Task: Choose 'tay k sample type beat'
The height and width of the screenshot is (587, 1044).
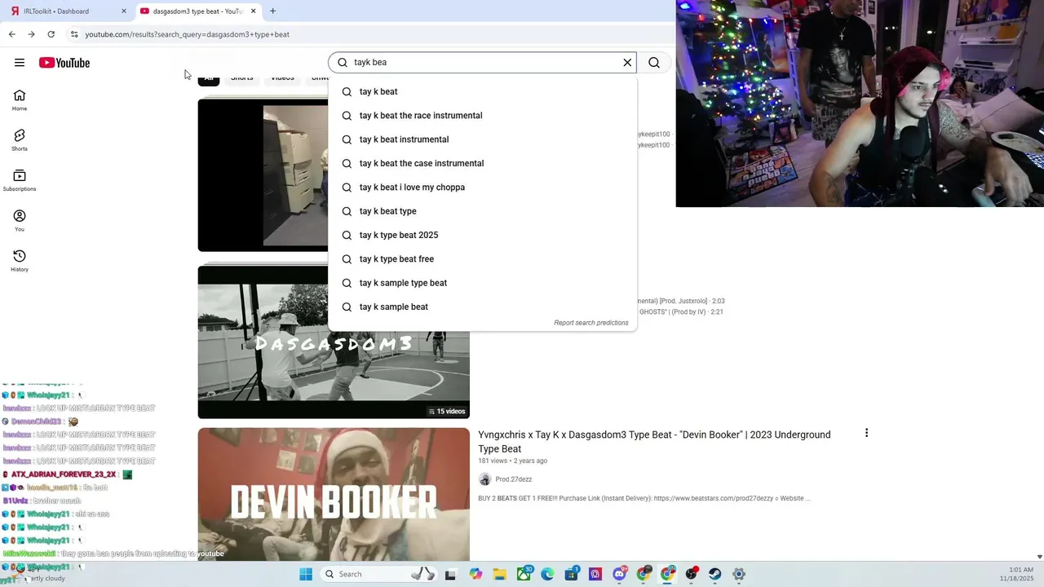Action: pos(482,283)
